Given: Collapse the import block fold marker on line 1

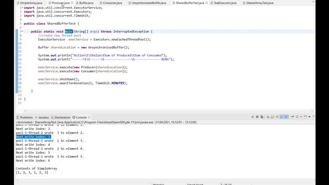Looking at the screenshot, I should pos(23,8).
